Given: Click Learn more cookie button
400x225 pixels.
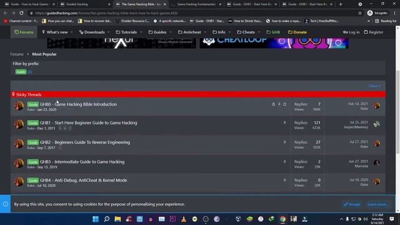Looking at the screenshot, I should tap(377, 204).
